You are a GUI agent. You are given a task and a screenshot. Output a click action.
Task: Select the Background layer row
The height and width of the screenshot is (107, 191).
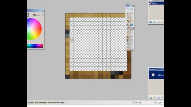click(x=156, y=75)
